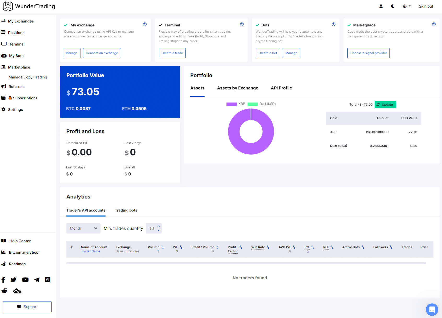Click the green Update button
The height and width of the screenshot is (318, 442).
coord(385,105)
